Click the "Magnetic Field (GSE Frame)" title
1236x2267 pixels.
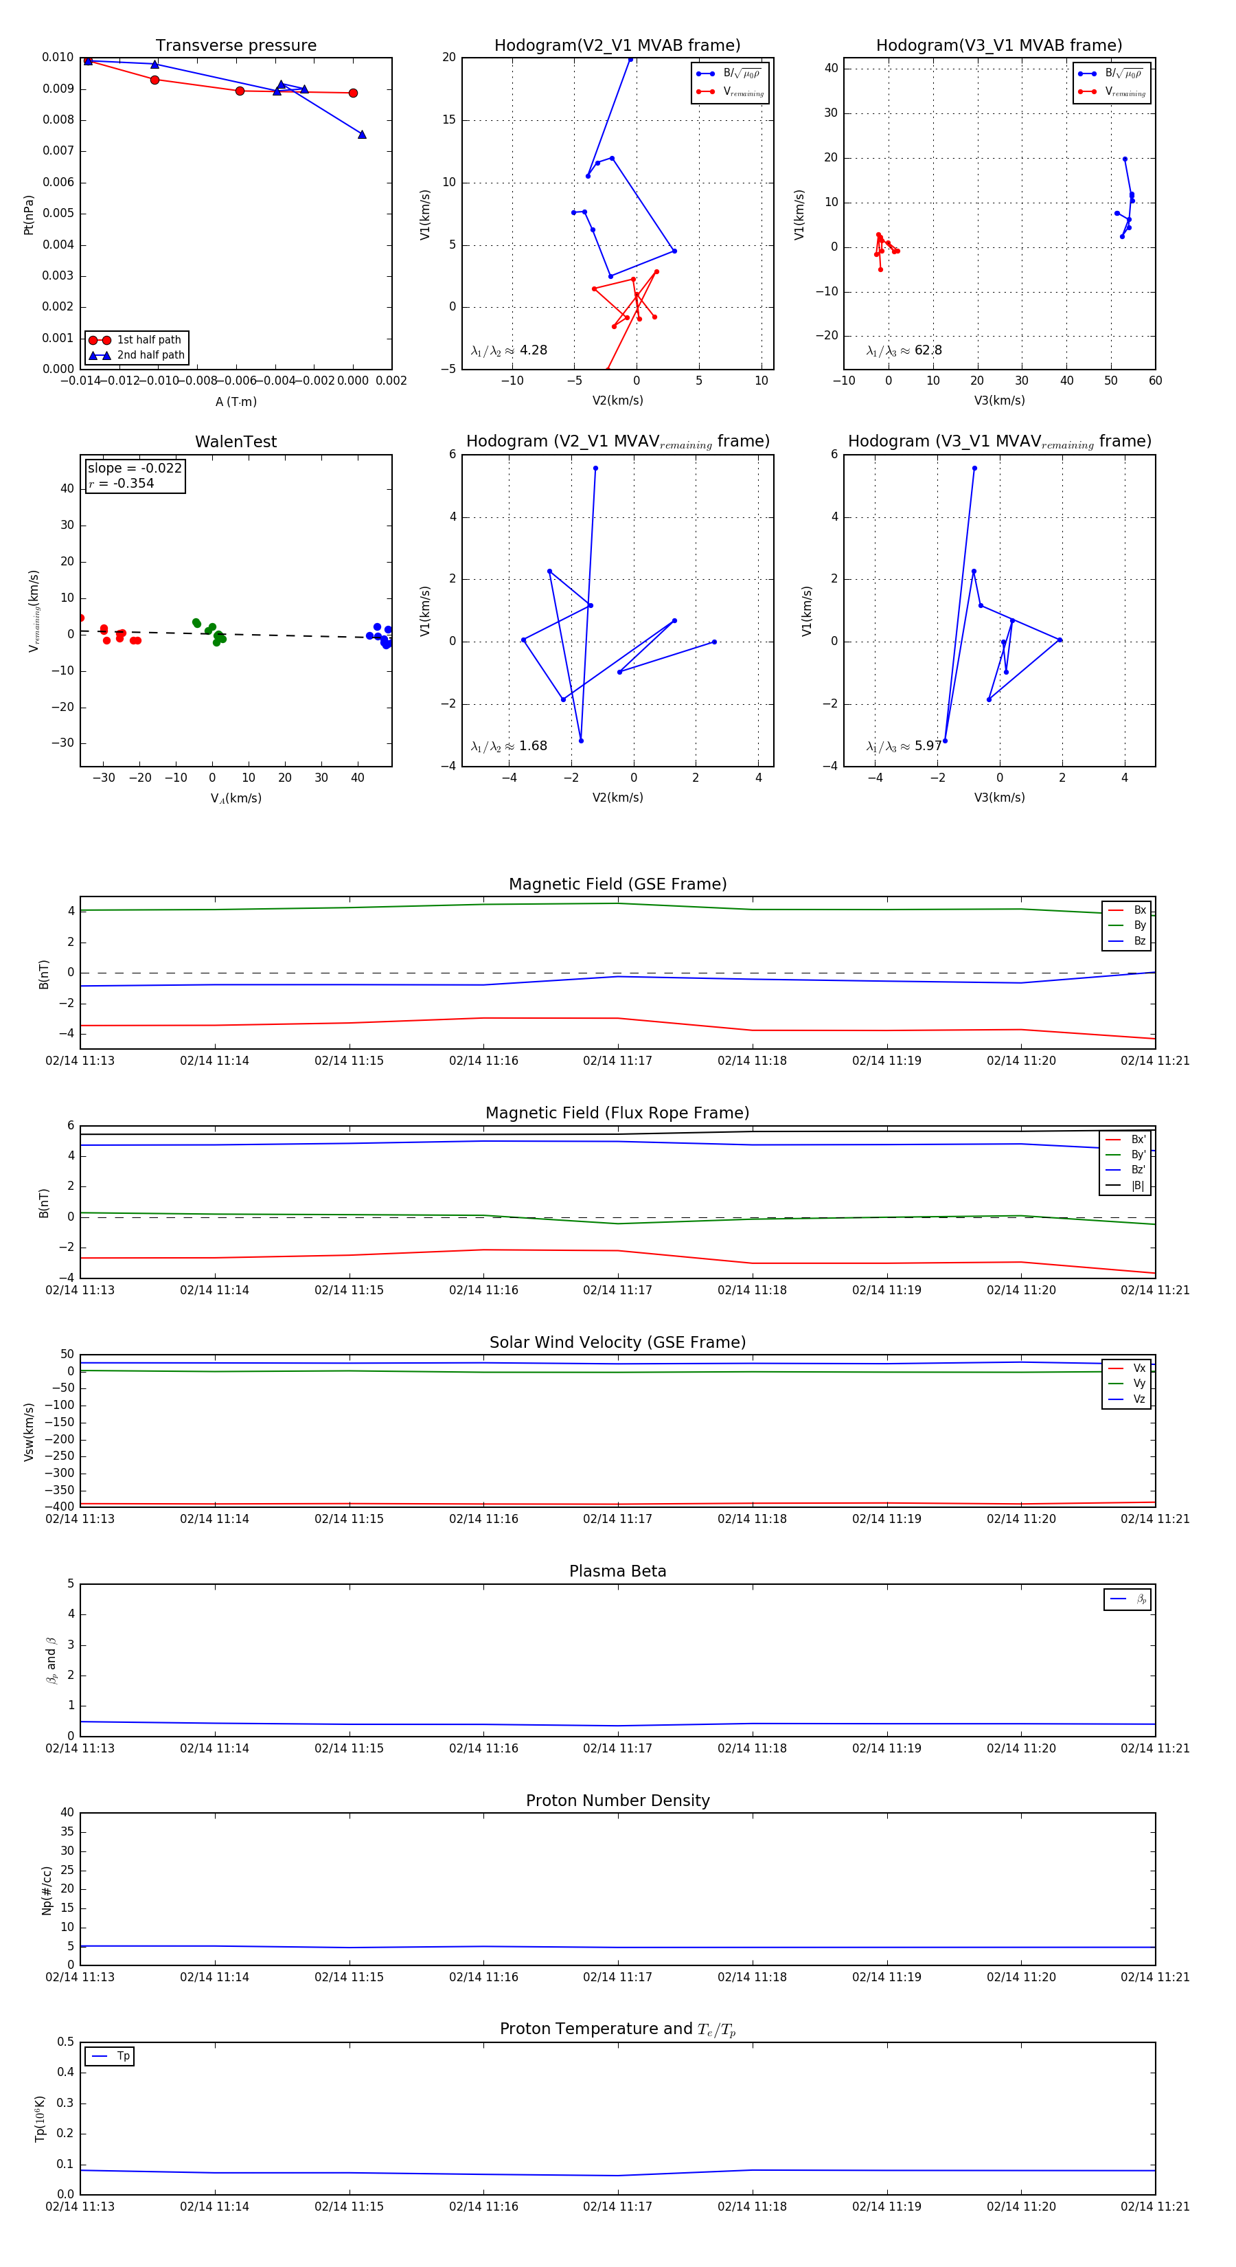[x=617, y=883]
